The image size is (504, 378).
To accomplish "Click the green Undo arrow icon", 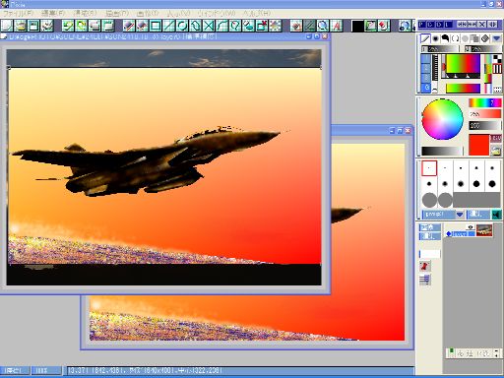I will point(68,26).
